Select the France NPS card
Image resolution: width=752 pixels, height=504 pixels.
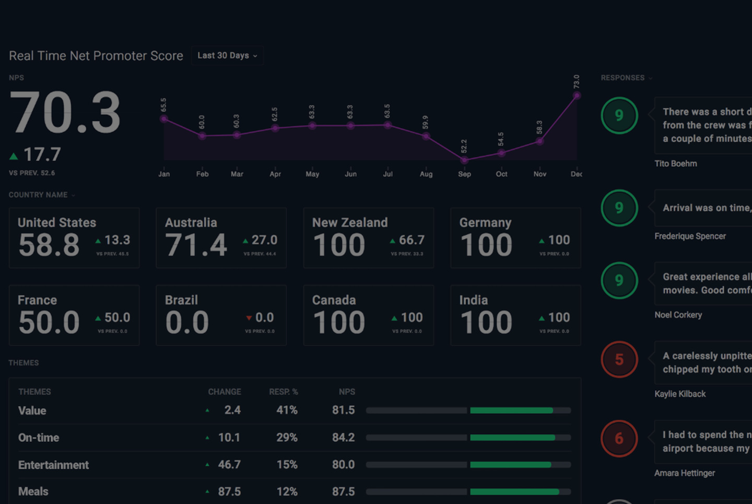coord(74,315)
